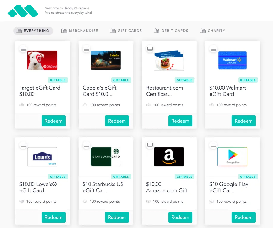Click the '$10 Google Play eGift Car...' title

click(229, 187)
